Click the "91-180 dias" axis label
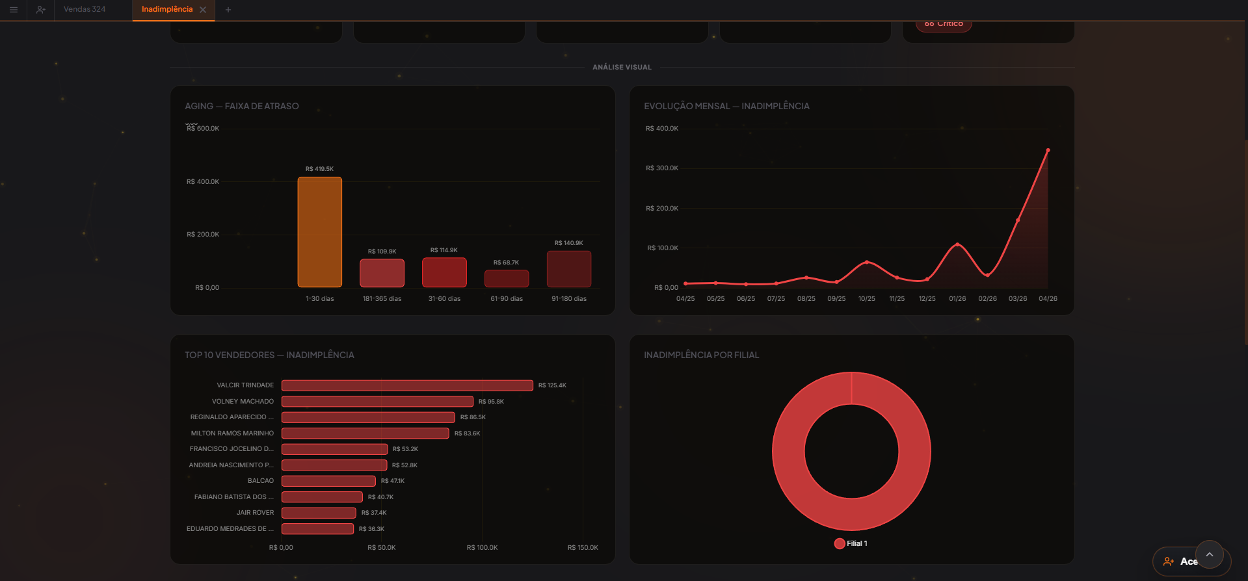Image resolution: width=1248 pixels, height=581 pixels. pos(569,299)
